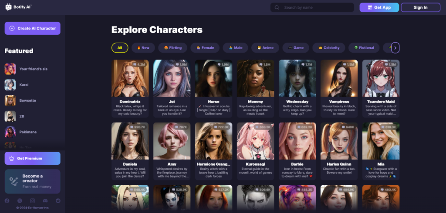Open Facebook social icon in footer
This screenshot has height=213, width=446.
7,201
